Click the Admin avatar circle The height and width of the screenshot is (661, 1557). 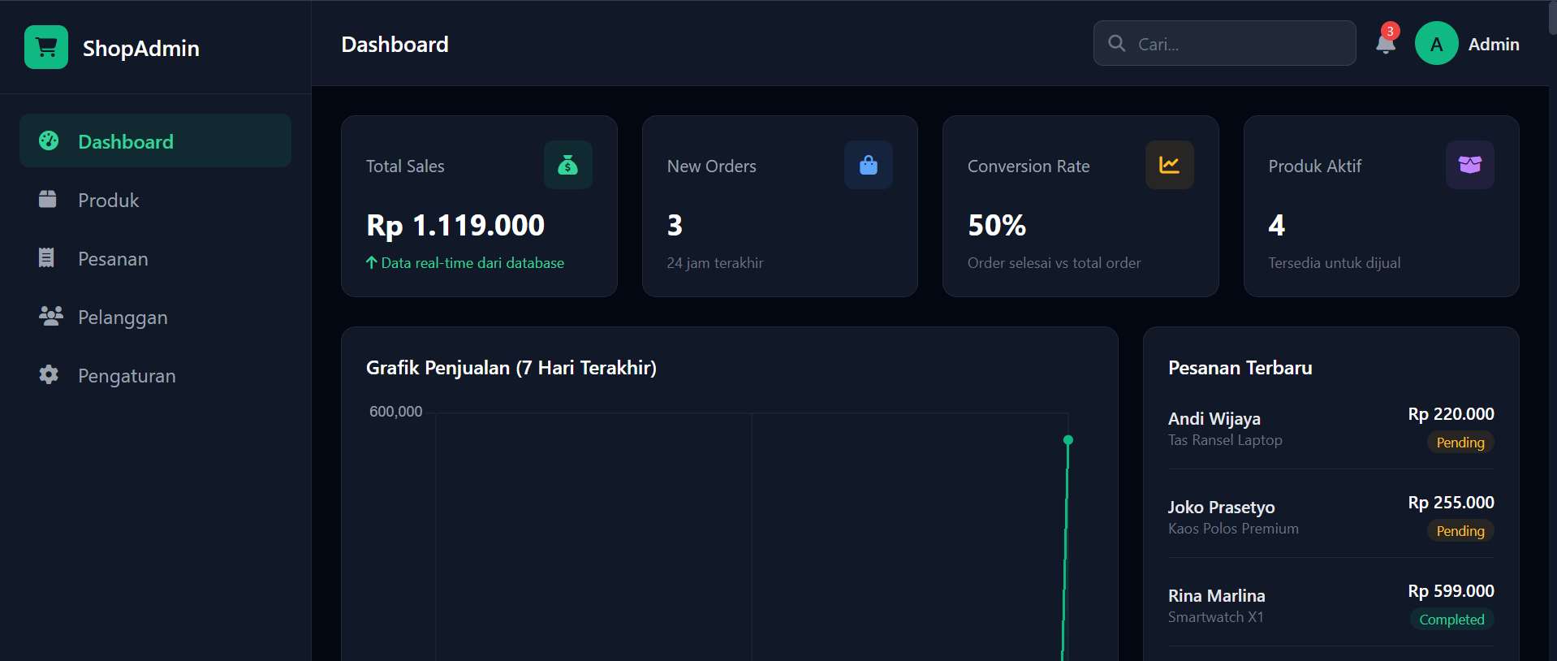pos(1436,43)
